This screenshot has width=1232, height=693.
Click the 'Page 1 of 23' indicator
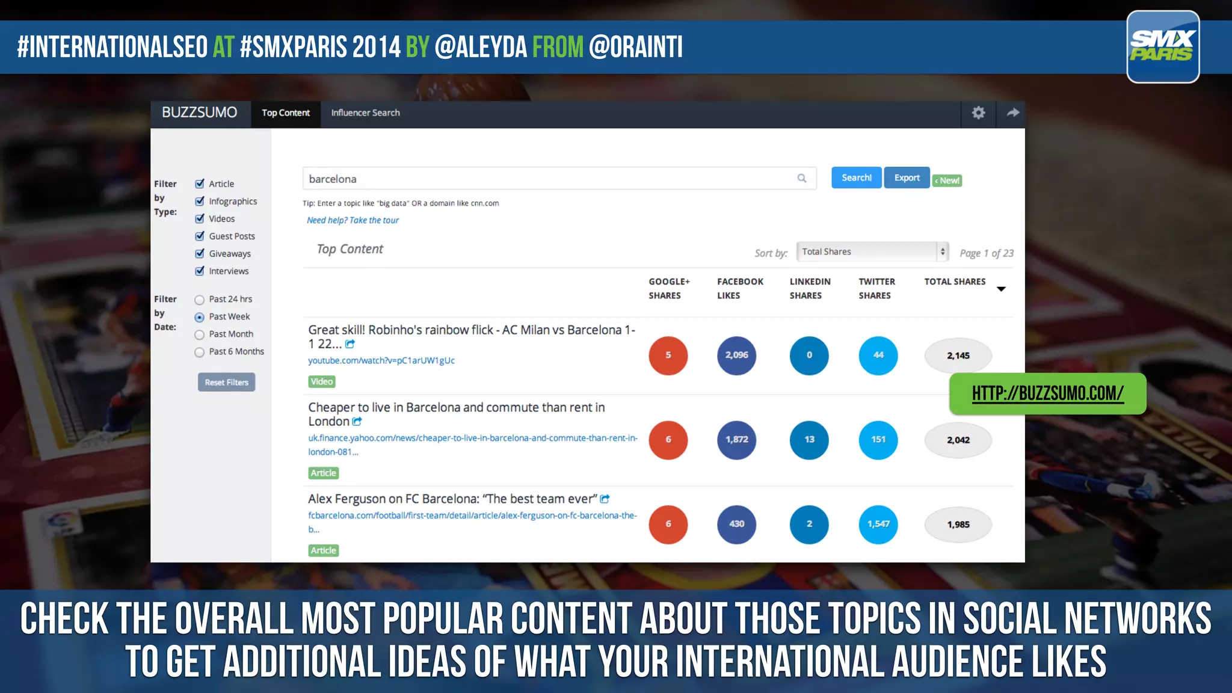[x=987, y=253]
